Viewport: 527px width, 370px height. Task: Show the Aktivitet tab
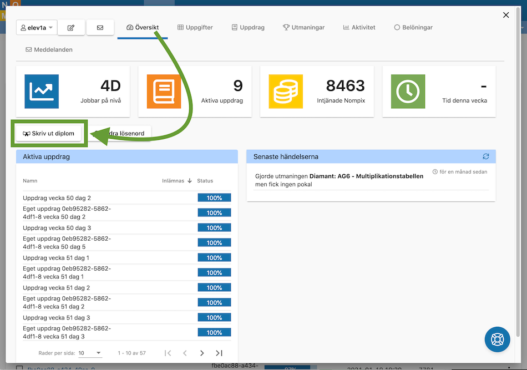tap(359, 28)
